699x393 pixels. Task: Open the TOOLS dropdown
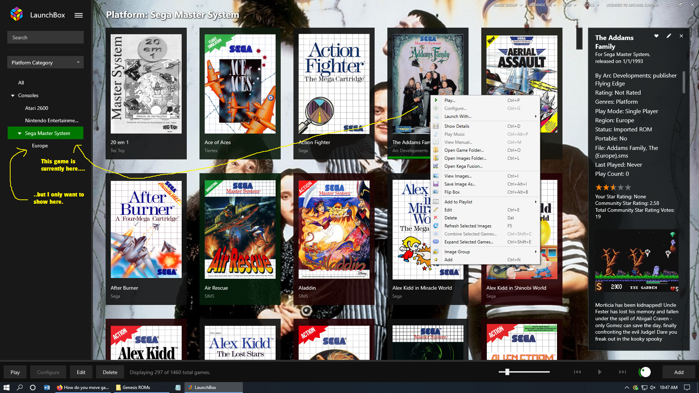click(591, 5)
